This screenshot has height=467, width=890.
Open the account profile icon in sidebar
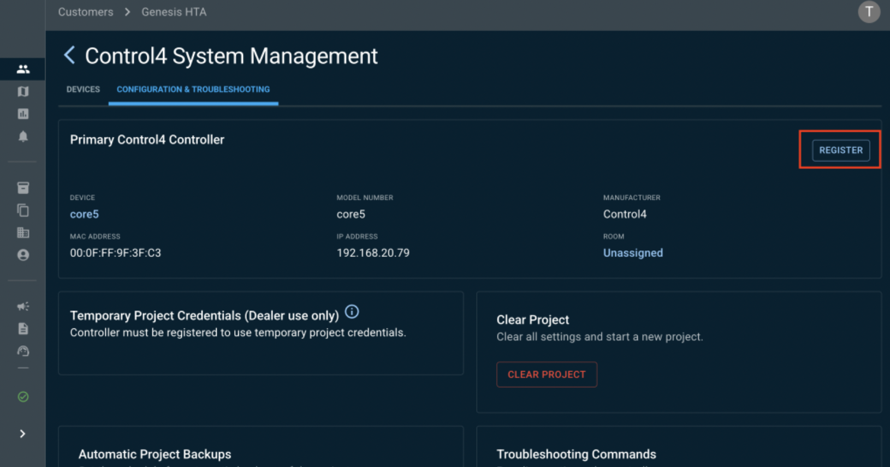23,255
